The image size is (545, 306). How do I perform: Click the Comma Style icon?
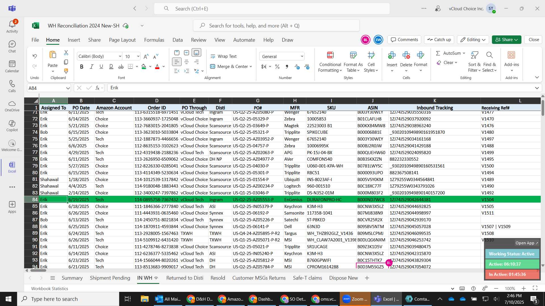click(x=287, y=67)
